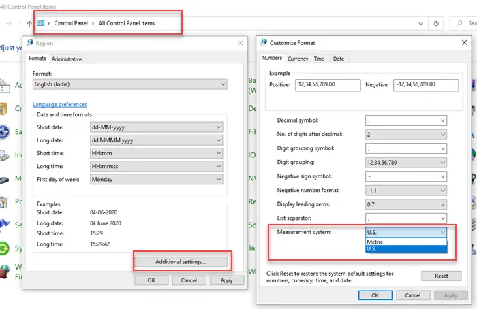Click OK in Region dialog

151,280
